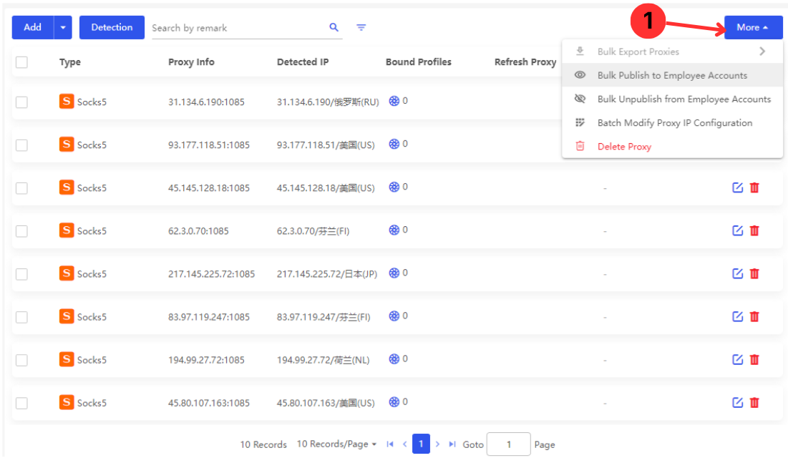Click the 217.145.225.72/日本(JP) detected IP cell
This screenshot has width=788, height=463.
(x=326, y=274)
